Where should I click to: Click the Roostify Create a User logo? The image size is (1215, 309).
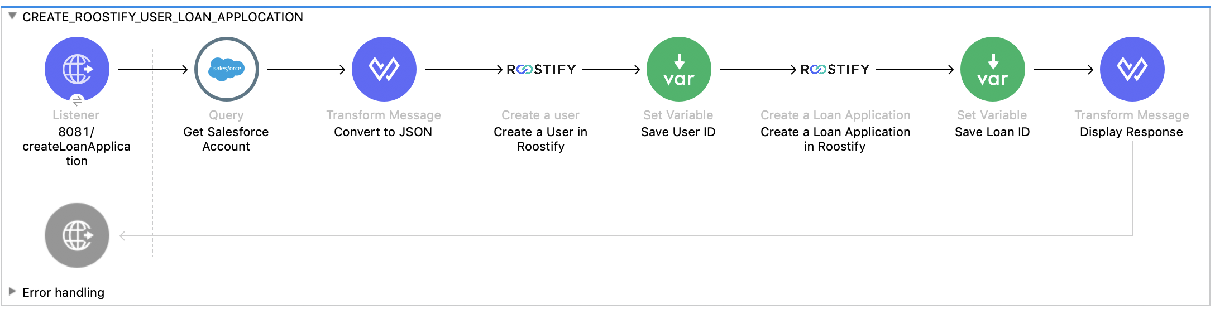coord(541,70)
